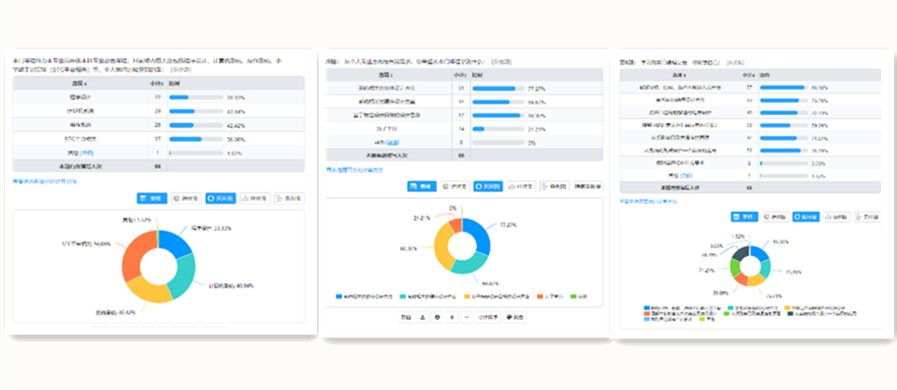Select the table view button in right panel
Screen dimensions: 897x390
coord(745,217)
